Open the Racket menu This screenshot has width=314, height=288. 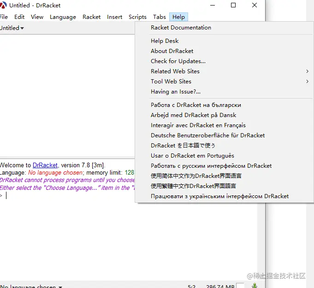[91, 17]
